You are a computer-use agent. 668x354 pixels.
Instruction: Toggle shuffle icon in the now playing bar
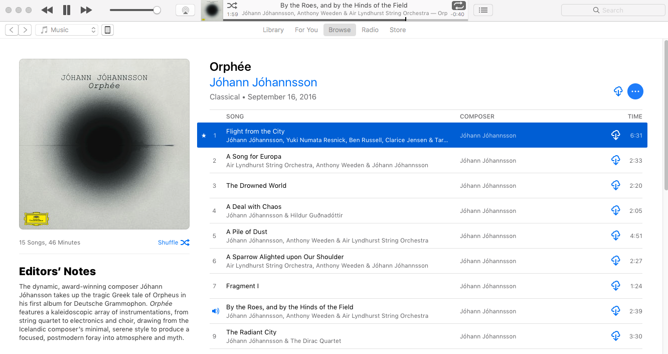pos(232,6)
